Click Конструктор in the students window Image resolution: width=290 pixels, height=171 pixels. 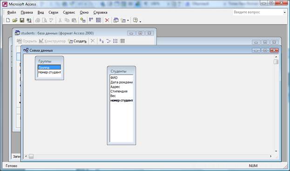pyautogui.click(x=52, y=41)
